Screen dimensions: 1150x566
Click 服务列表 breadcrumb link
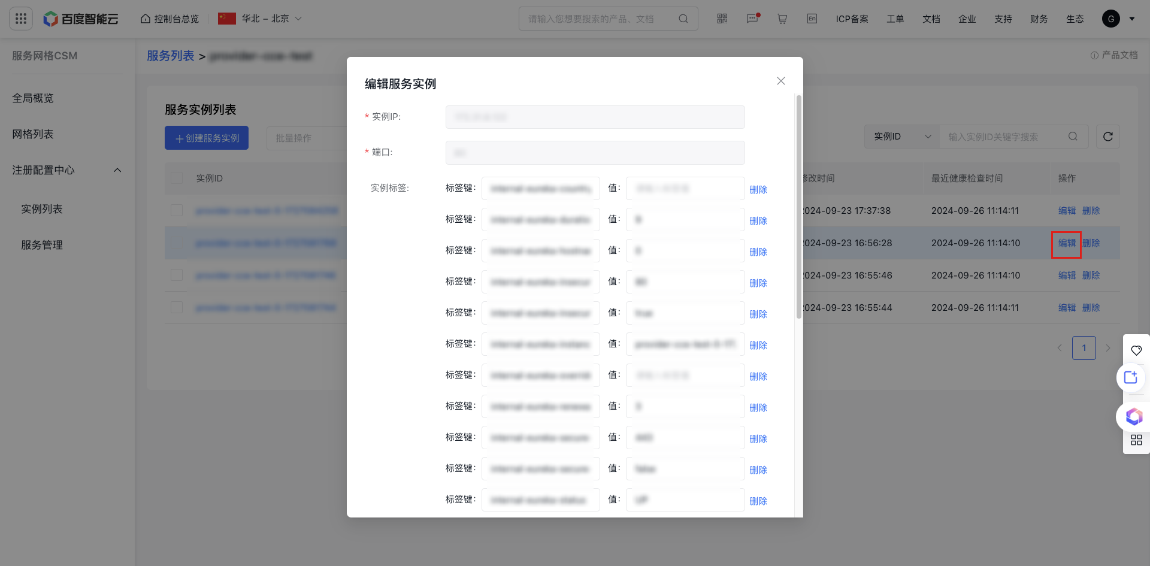pyautogui.click(x=171, y=56)
